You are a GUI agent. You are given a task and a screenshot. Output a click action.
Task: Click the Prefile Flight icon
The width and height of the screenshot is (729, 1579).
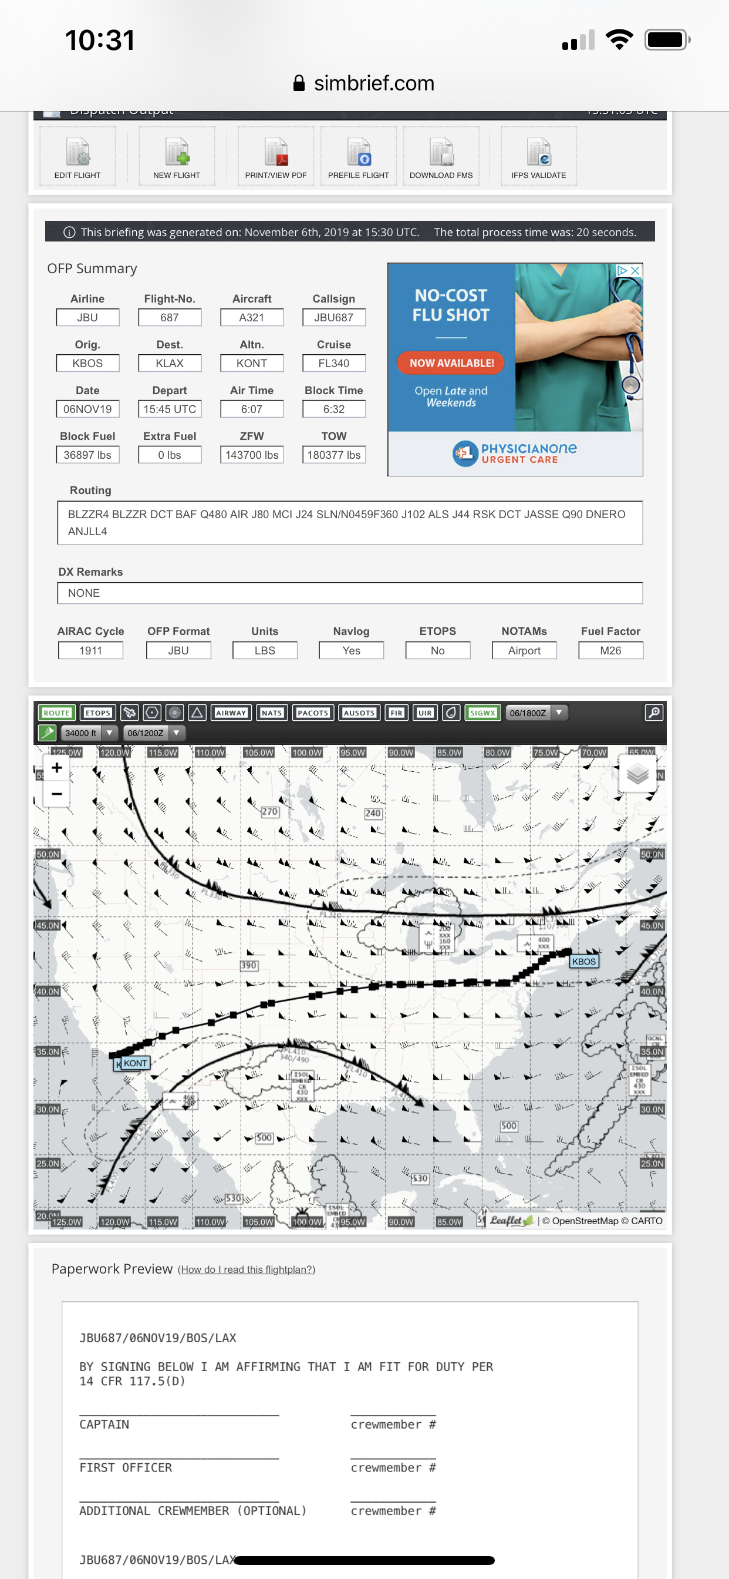point(359,156)
